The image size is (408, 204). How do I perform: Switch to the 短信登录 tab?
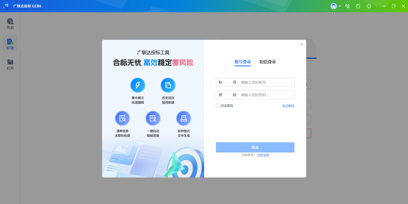click(x=267, y=62)
